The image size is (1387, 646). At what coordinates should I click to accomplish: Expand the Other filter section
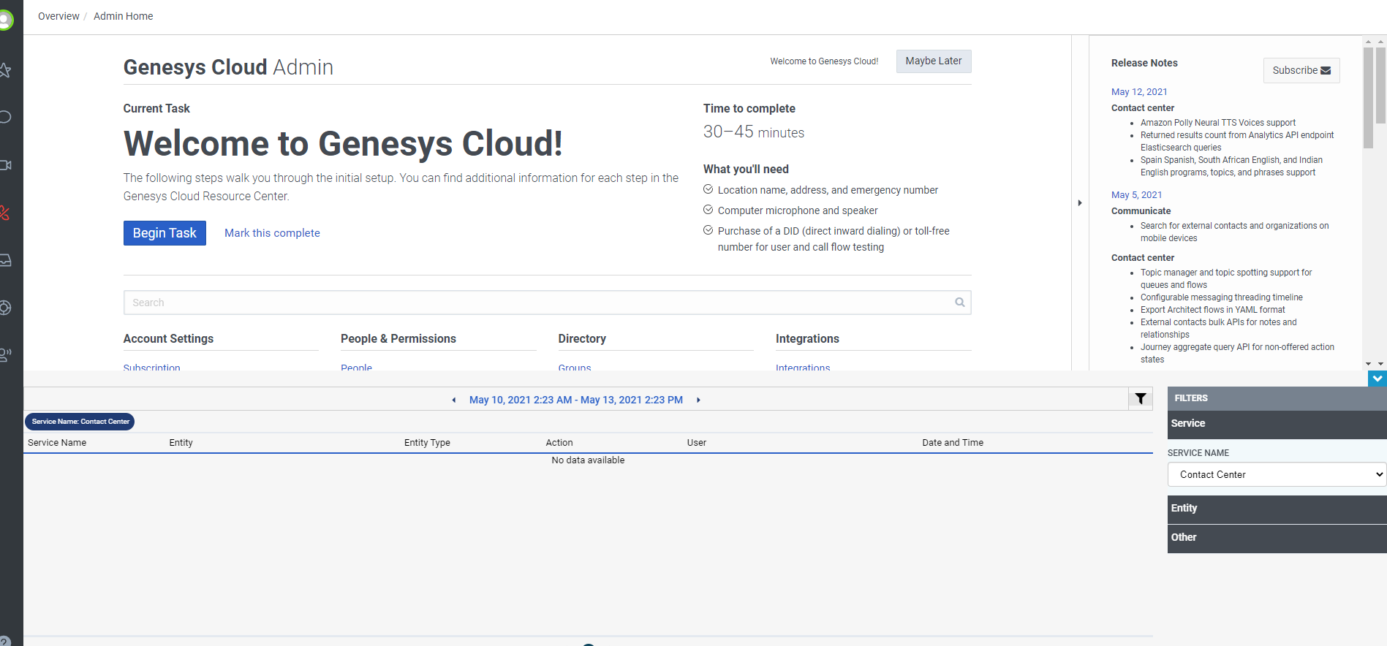click(1277, 538)
